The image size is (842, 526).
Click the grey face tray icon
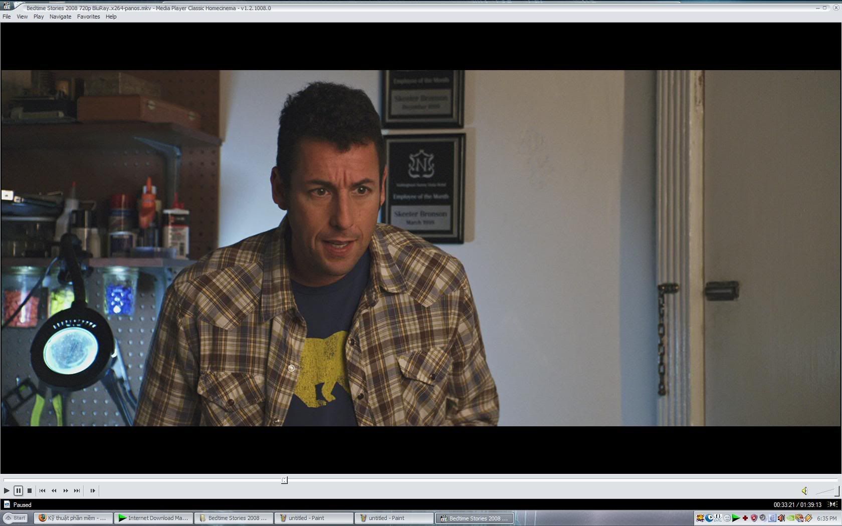727,518
